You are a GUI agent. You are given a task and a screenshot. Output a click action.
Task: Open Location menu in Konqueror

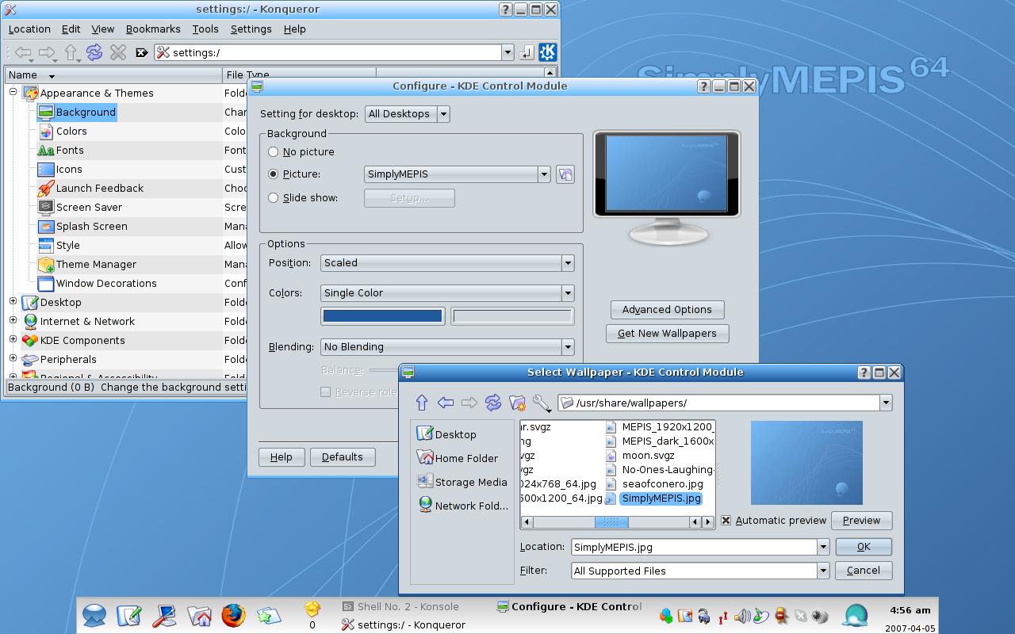pyautogui.click(x=29, y=29)
